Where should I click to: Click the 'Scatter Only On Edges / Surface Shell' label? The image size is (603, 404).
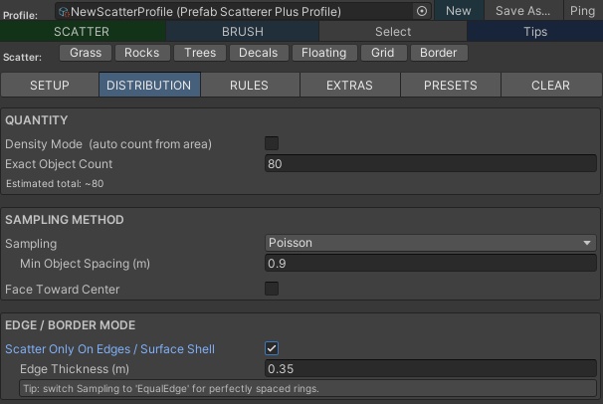(110, 349)
